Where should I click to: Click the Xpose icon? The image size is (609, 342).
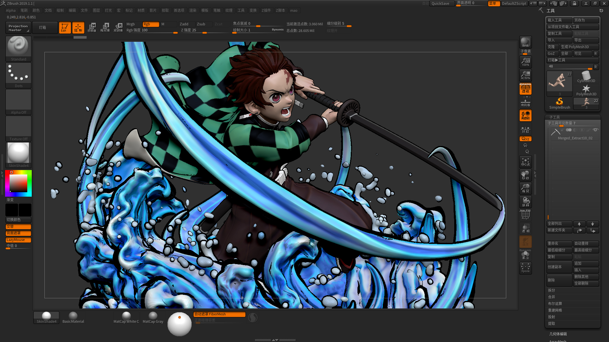pos(525,268)
